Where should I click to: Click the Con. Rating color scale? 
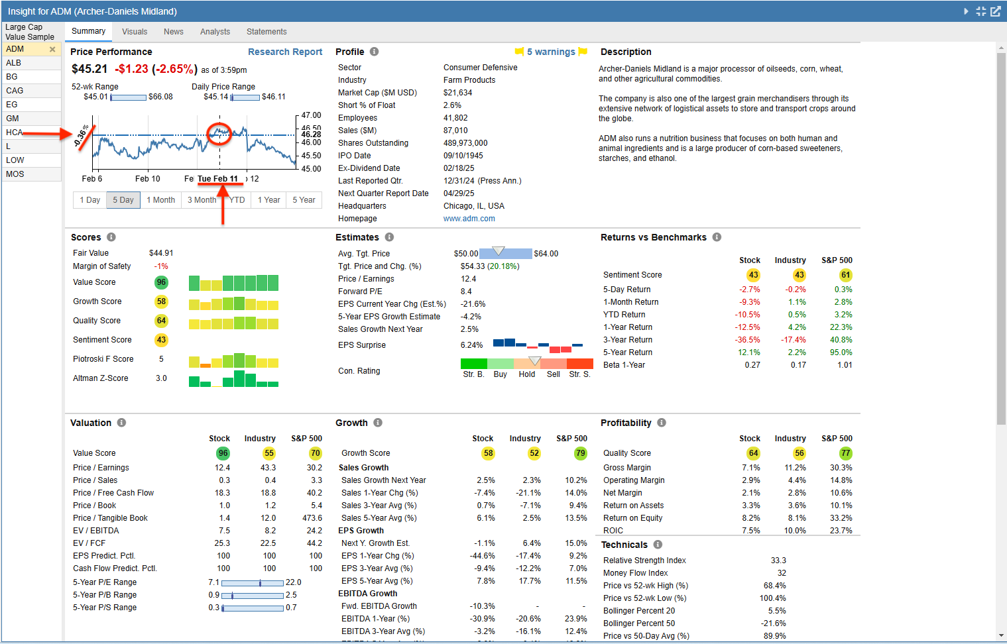527,363
